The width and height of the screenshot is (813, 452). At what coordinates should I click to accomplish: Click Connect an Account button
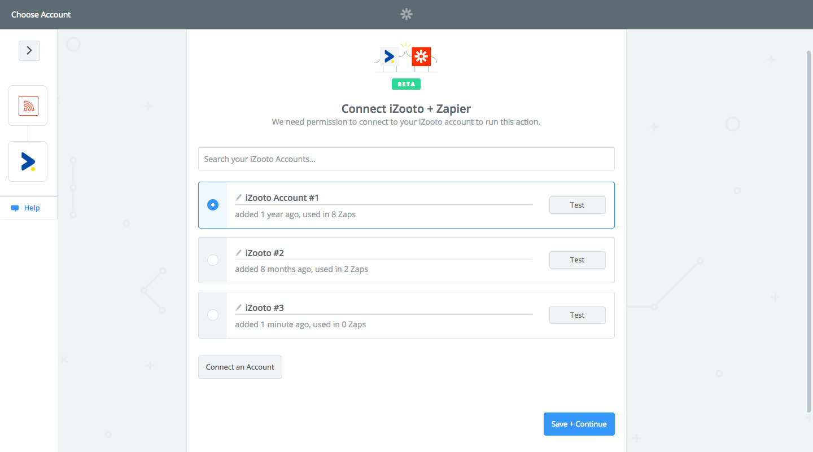240,367
